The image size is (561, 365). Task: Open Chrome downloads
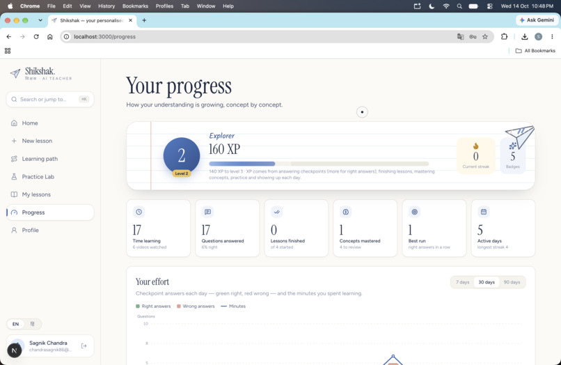525,36
